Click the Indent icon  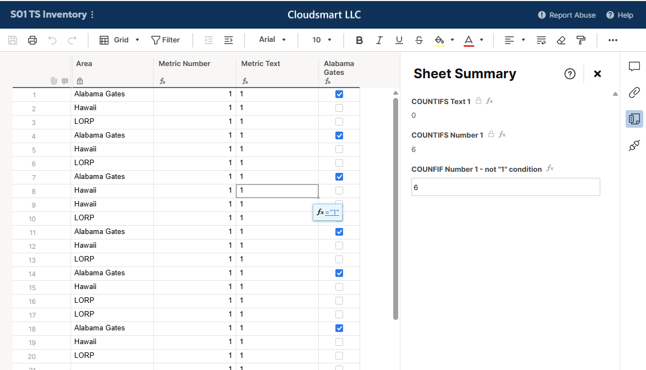(x=229, y=40)
